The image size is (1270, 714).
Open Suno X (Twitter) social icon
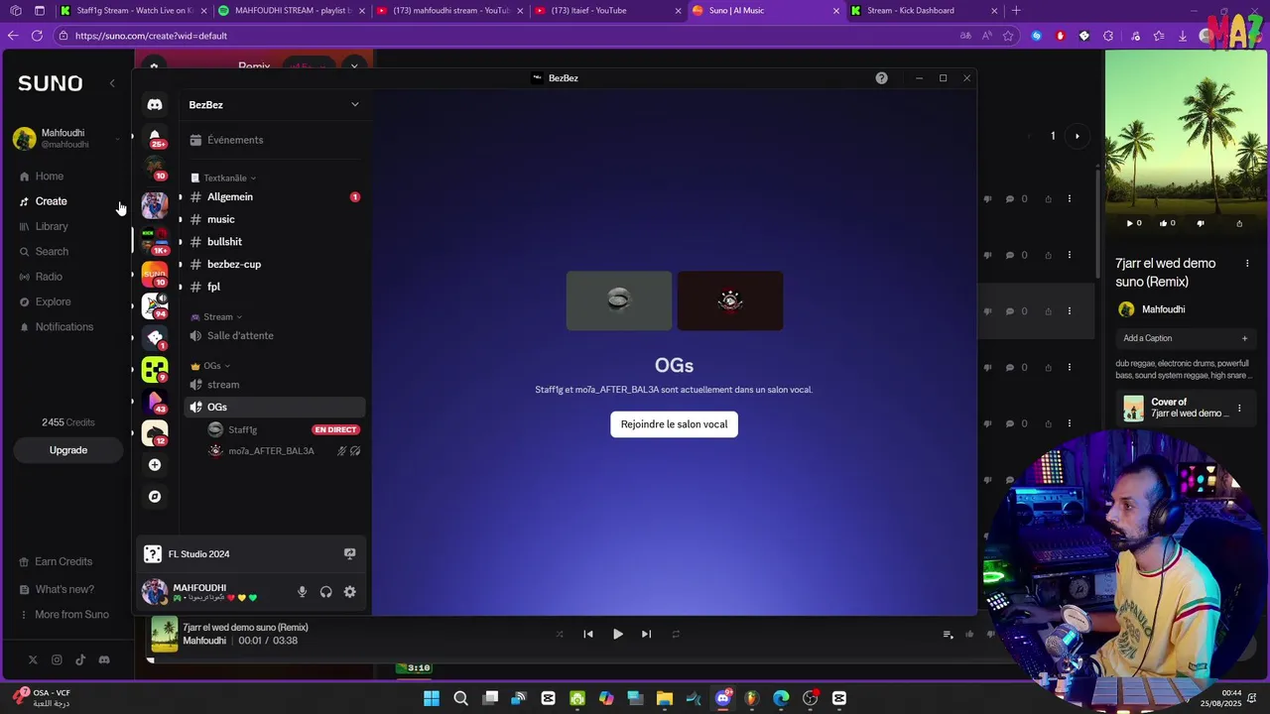[x=33, y=659]
